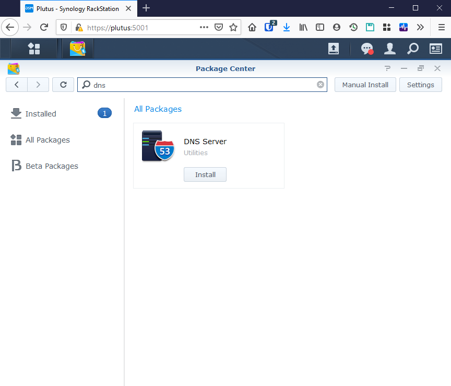Open page actions three-dot menu
451x386 pixels.
pos(204,27)
